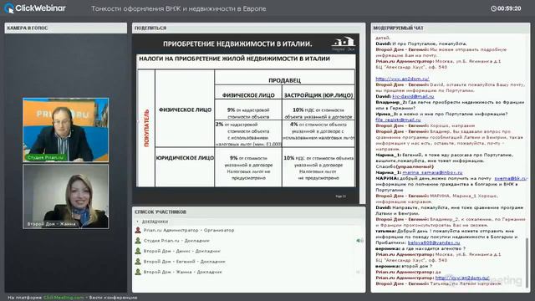
Task: Click the slide title Приобретение недвижимости в Италии
Action: pyautogui.click(x=237, y=44)
